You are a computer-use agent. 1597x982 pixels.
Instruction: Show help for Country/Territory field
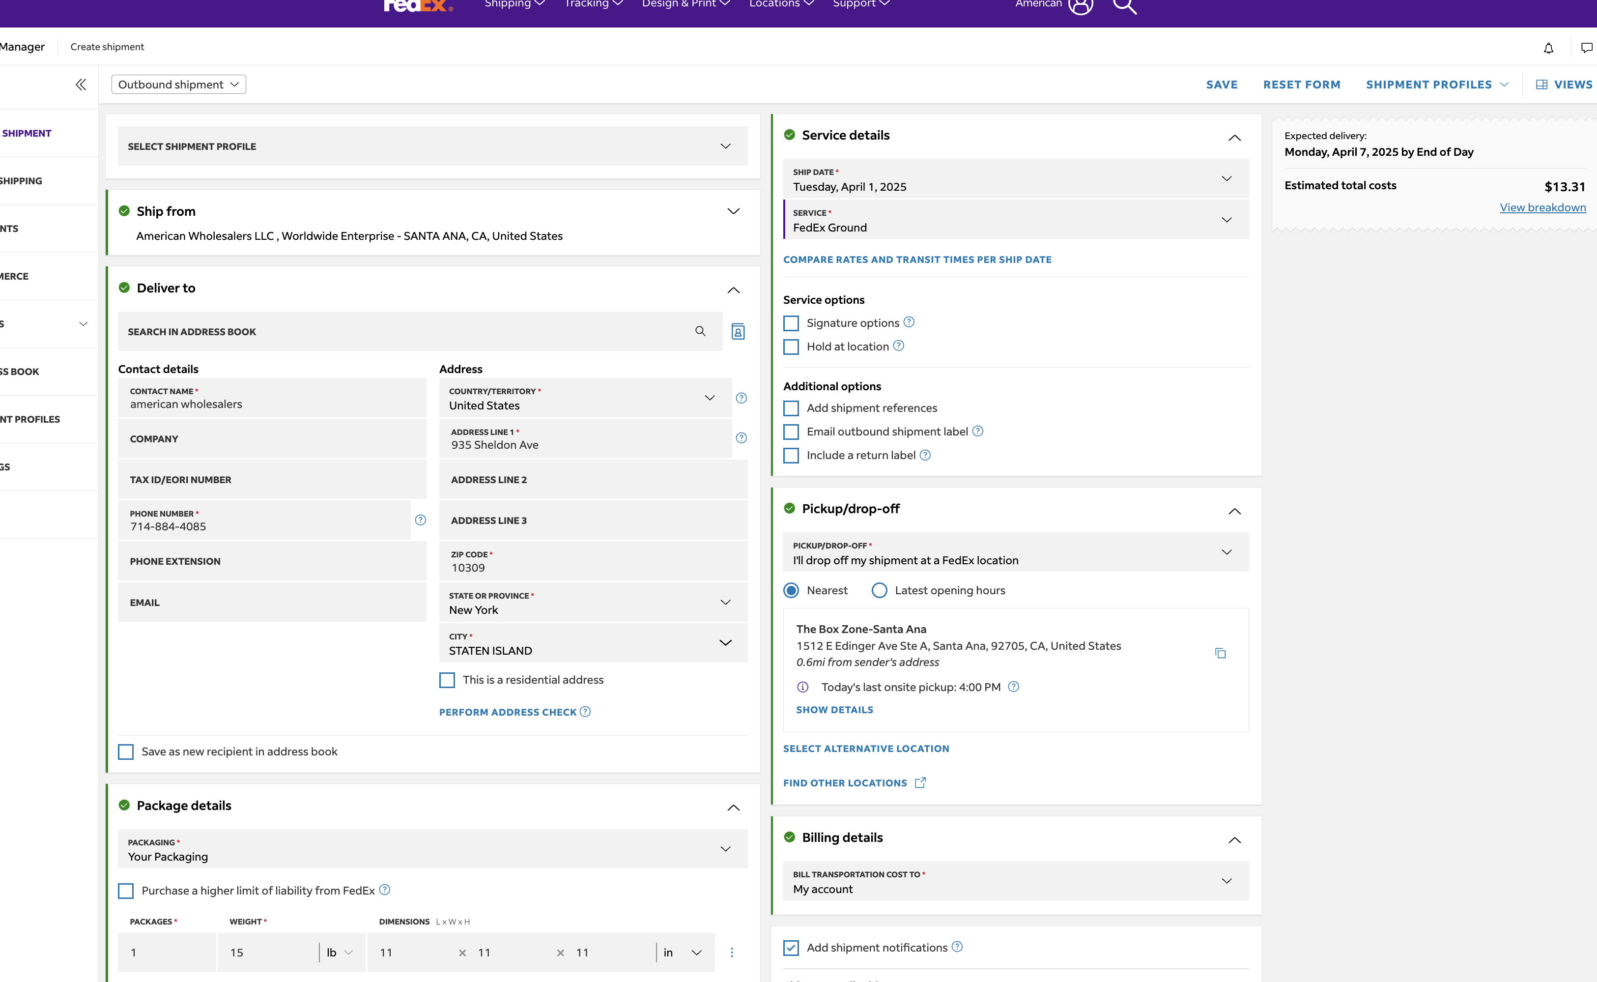[741, 398]
